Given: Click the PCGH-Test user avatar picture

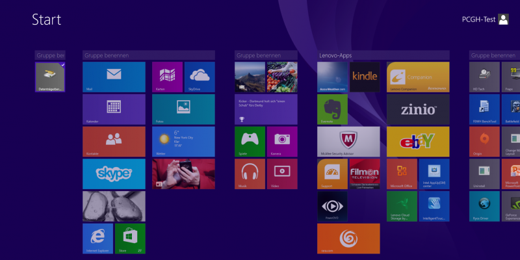Looking at the screenshot, I should coord(503,19).
